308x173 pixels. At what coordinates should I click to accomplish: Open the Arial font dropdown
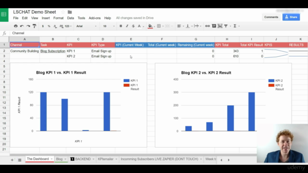(86, 26)
